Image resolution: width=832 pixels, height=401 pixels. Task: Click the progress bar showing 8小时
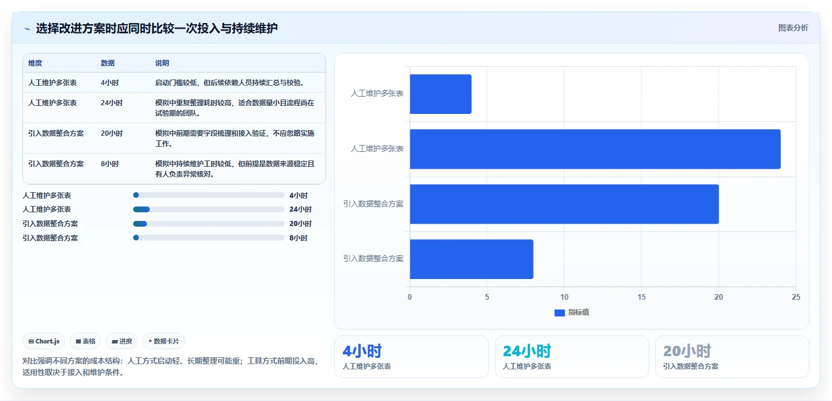209,238
